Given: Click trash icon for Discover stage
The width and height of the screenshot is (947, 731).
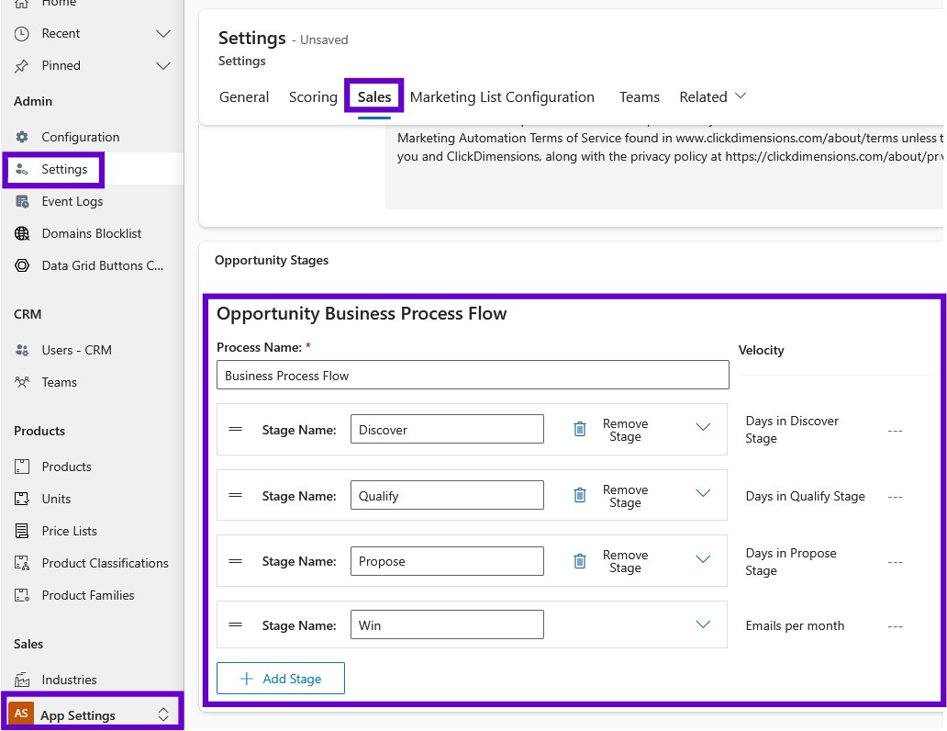Looking at the screenshot, I should [x=580, y=429].
